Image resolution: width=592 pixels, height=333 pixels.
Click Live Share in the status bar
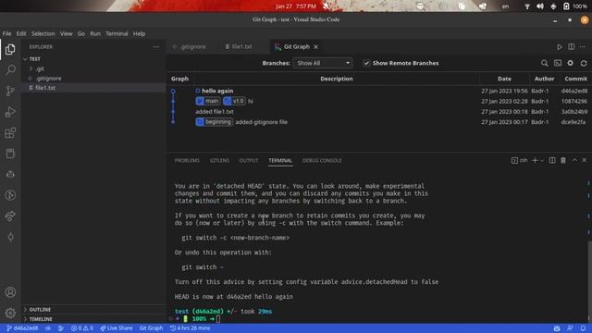click(117, 328)
